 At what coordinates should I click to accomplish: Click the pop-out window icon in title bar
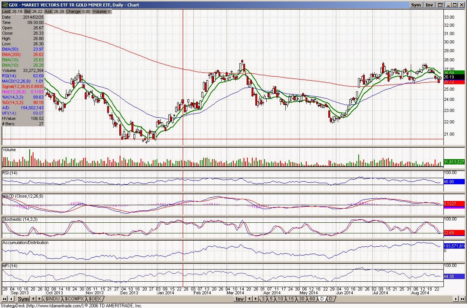[440, 5]
